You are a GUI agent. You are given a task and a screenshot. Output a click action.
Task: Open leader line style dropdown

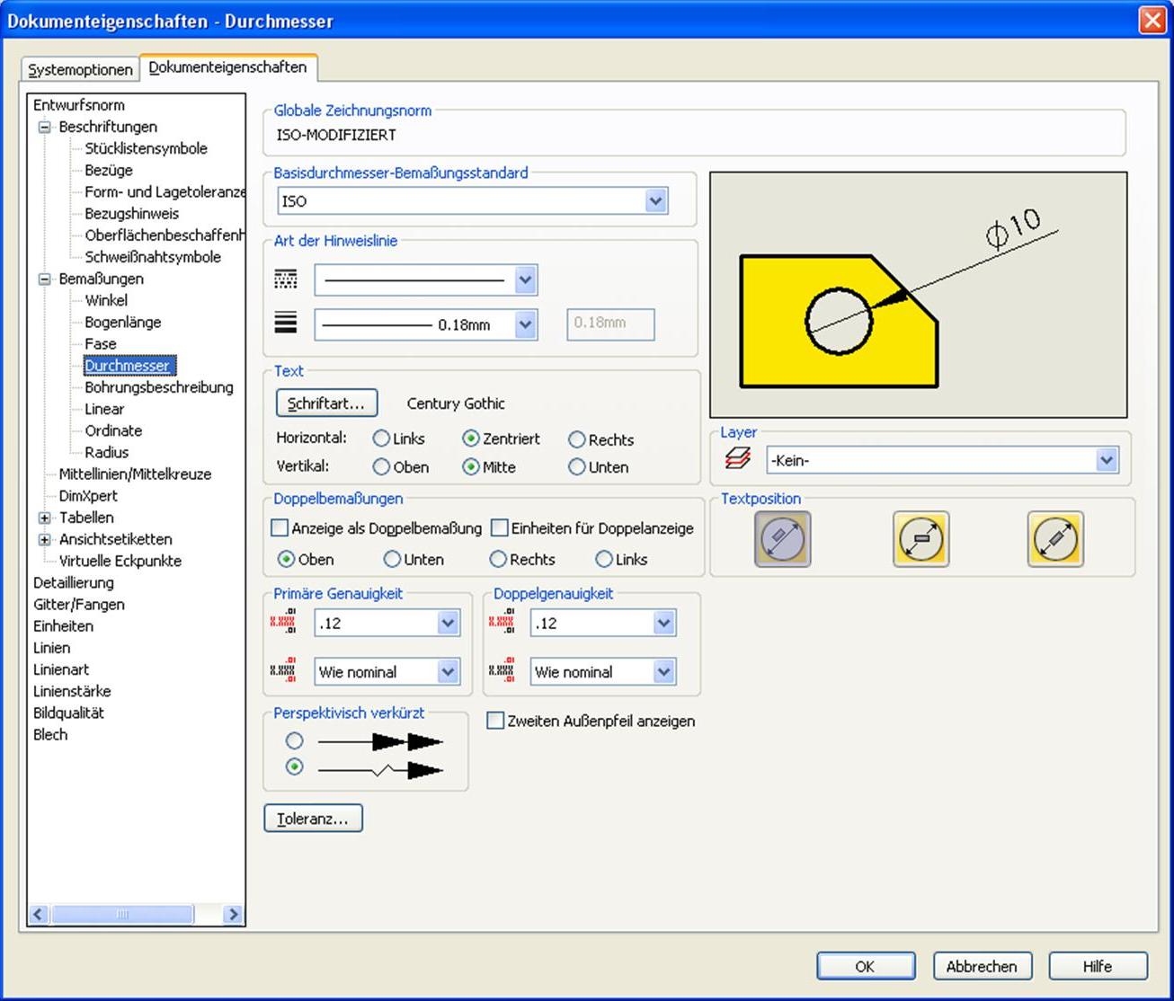coord(526,279)
